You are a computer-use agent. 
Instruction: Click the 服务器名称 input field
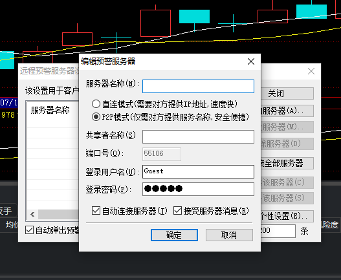click(x=198, y=86)
